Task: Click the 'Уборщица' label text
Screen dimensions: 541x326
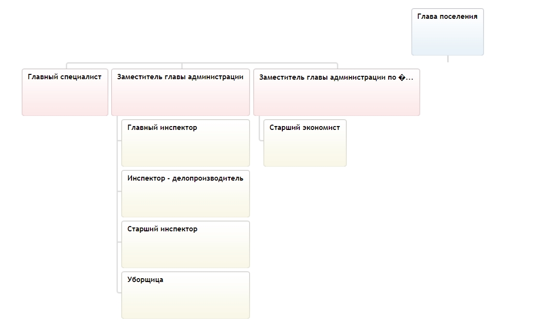Action: point(145,280)
